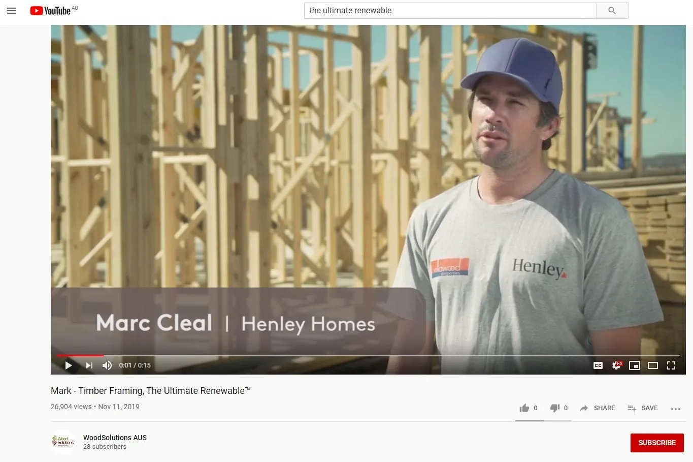The height and width of the screenshot is (462, 693).
Task: Toggle closed captions on
Action: coord(598,365)
